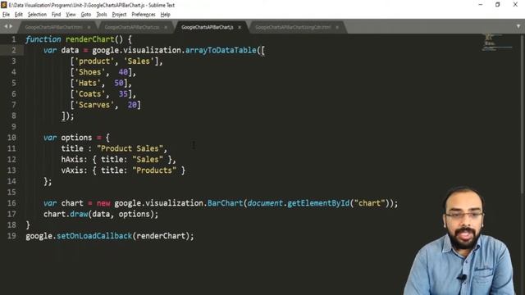Click the word 'options' on line 10
The image size is (525, 295).
coord(76,138)
